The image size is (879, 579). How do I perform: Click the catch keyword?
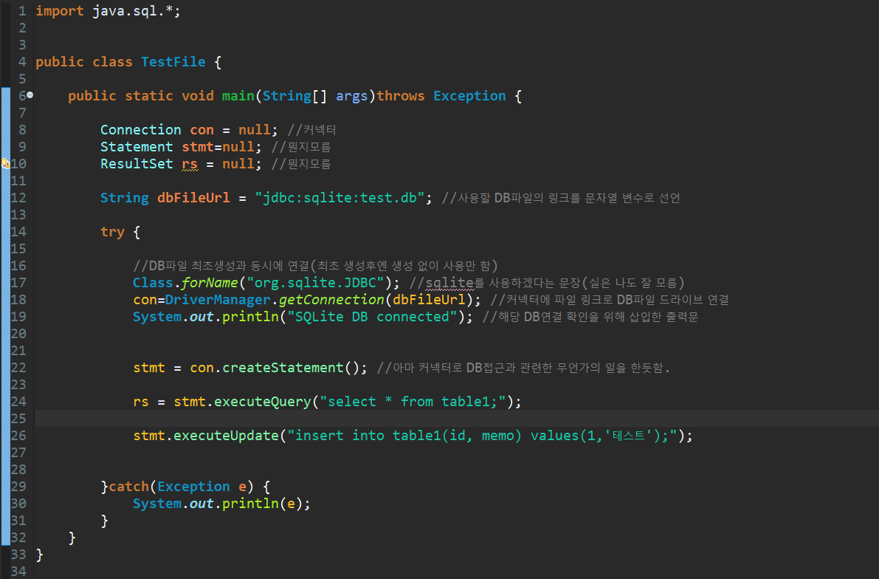129,487
